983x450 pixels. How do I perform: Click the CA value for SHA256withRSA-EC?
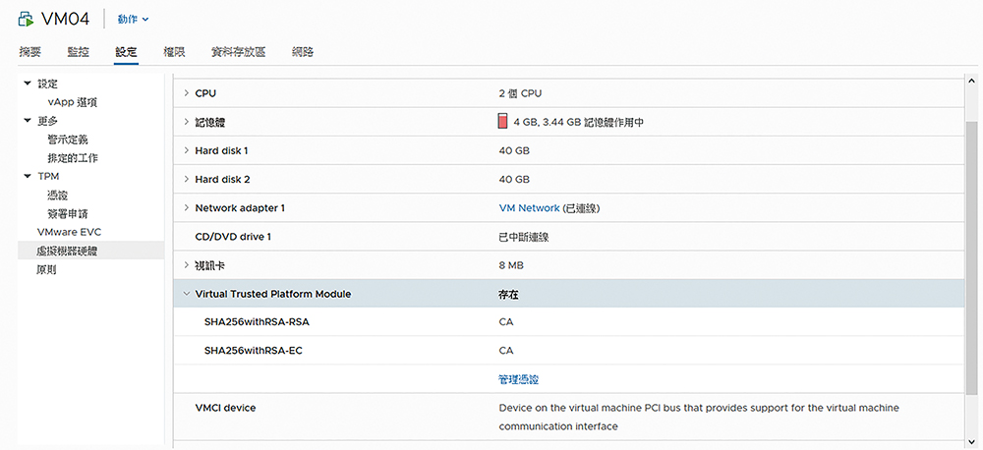pos(506,351)
